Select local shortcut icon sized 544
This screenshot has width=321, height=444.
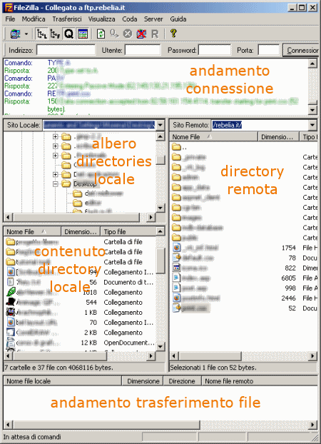[11, 302]
